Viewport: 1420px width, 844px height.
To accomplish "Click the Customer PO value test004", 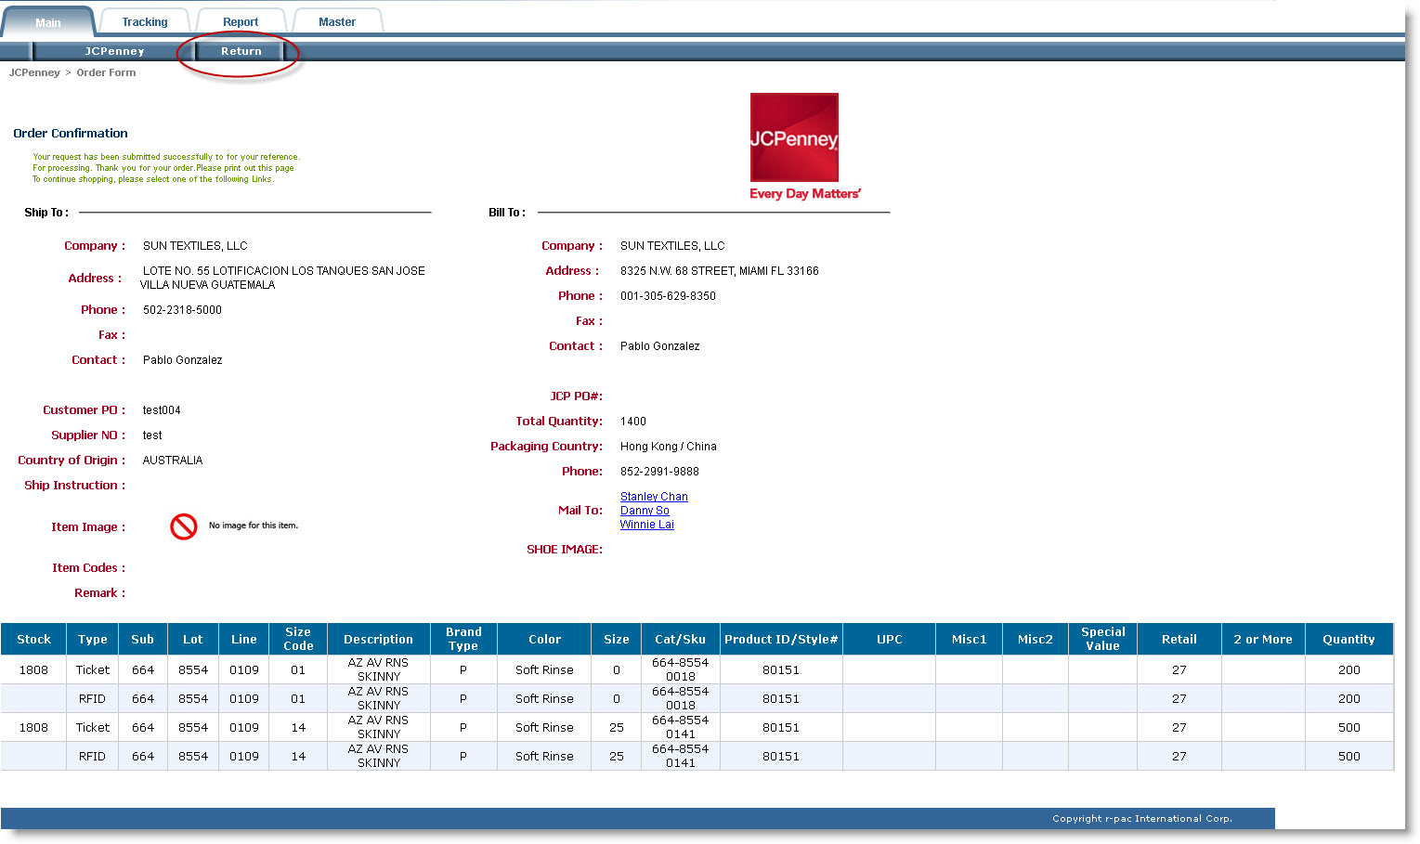I will (x=162, y=409).
